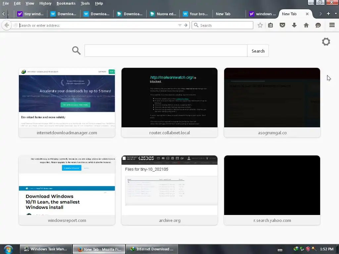
Task: Click the back navigation arrow button
Action: [x=7, y=25]
